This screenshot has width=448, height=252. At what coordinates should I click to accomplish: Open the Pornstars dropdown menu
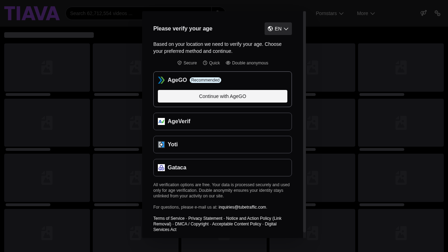click(x=329, y=13)
